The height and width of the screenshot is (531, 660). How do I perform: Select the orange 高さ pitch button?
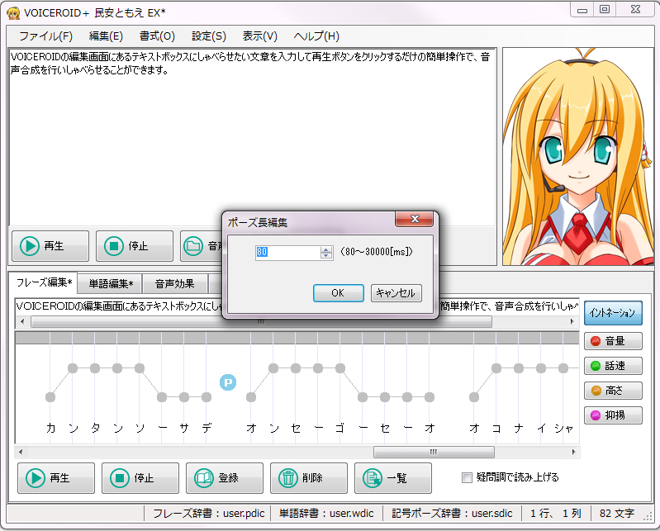click(x=613, y=391)
